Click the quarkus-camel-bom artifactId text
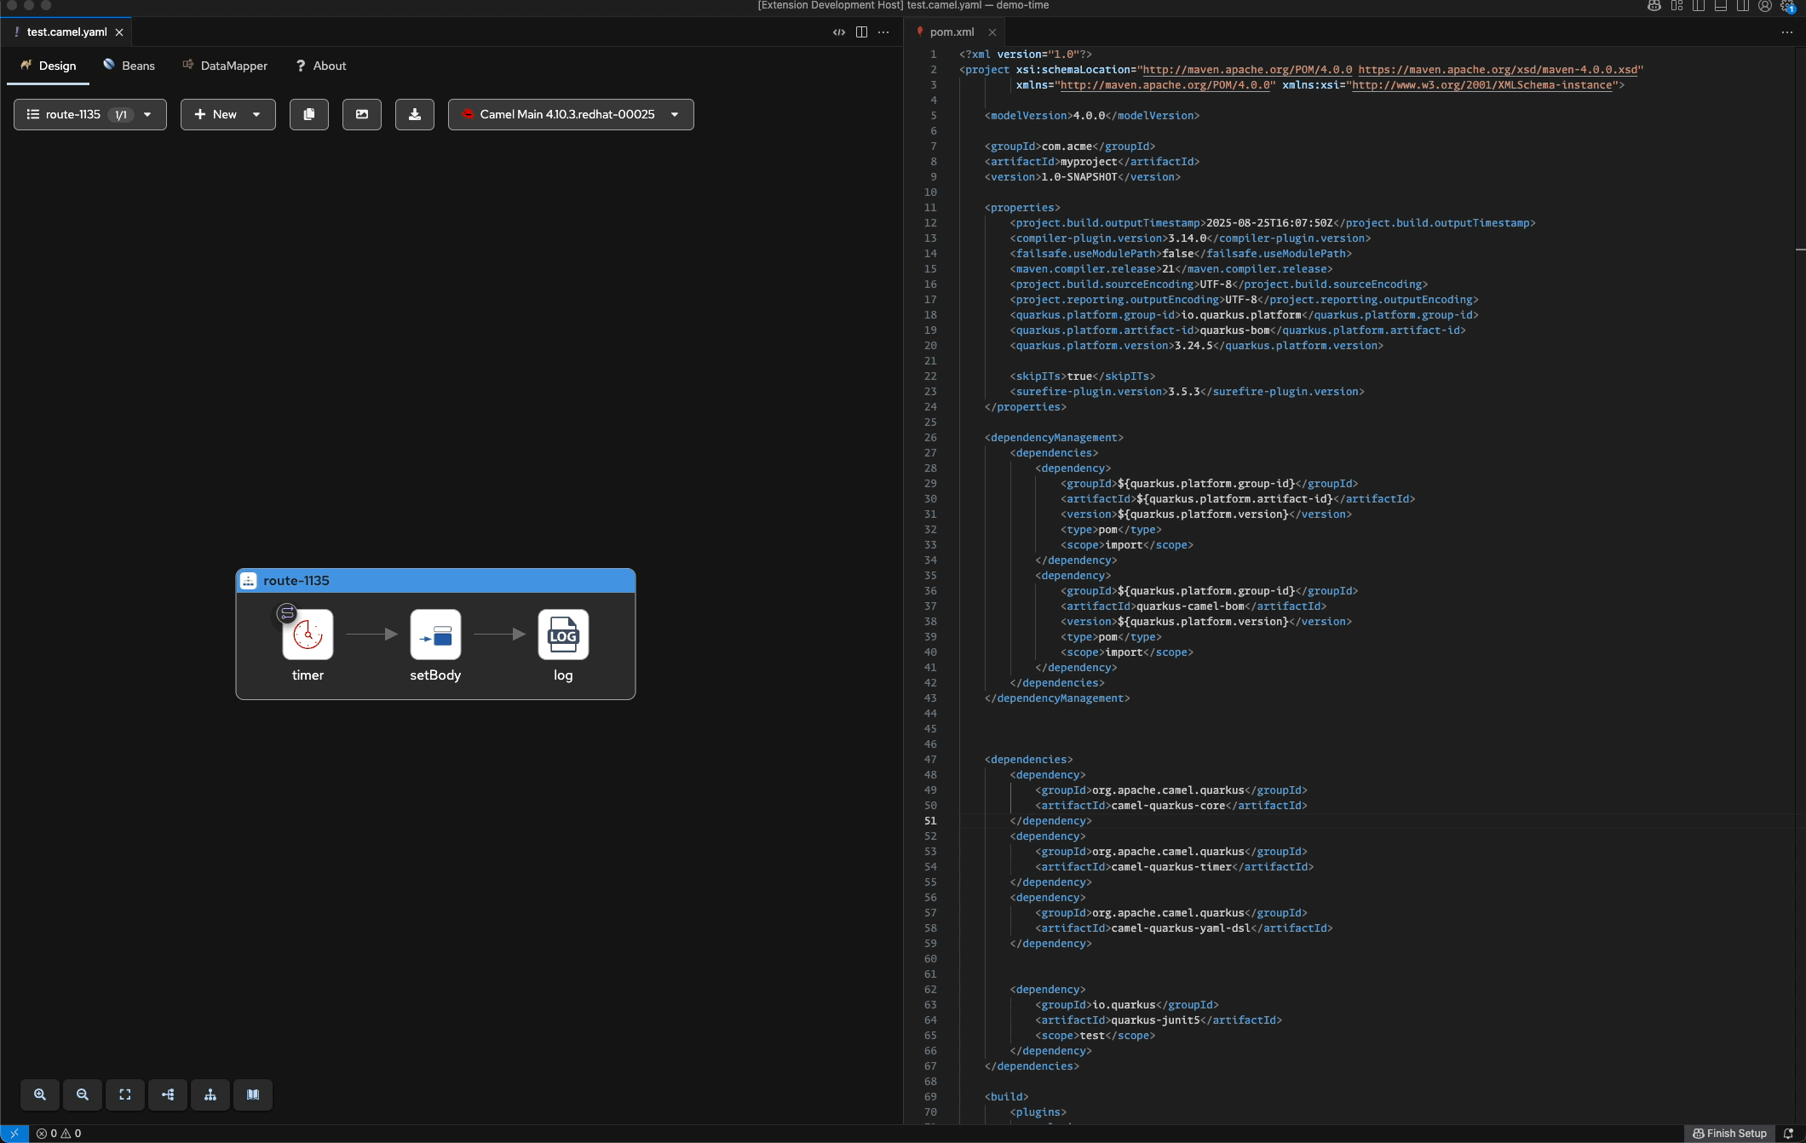Image resolution: width=1806 pixels, height=1143 pixels. coord(1190,606)
